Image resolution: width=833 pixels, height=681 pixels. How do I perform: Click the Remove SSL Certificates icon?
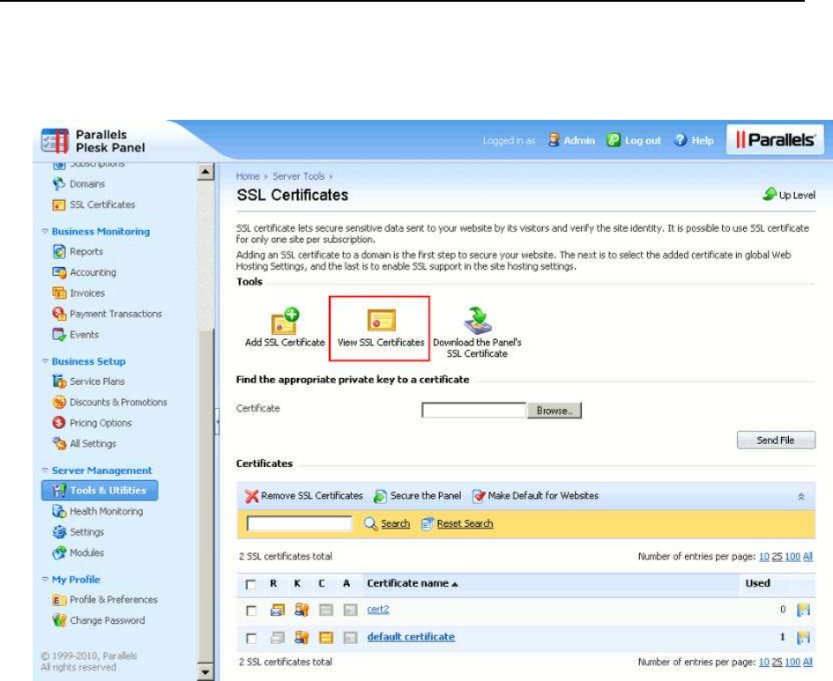click(252, 496)
